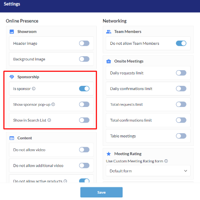The image size is (200, 200).
Task: Click the Showroom section label
Action: click(x=27, y=32)
